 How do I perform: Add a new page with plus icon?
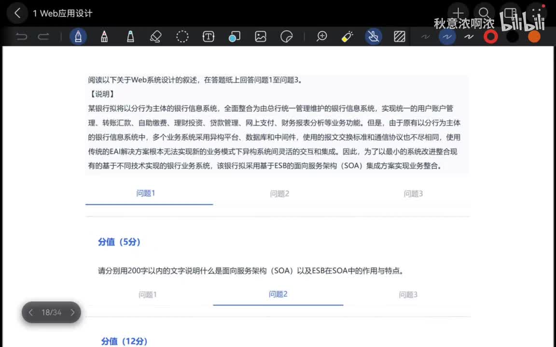coord(458,13)
